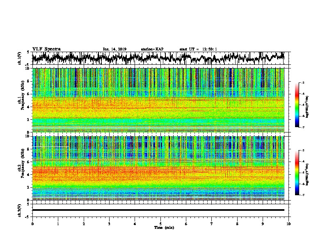Click the "ch.1(V)" waveform axis label
This screenshot has width=325, height=251.
(20, 58)
